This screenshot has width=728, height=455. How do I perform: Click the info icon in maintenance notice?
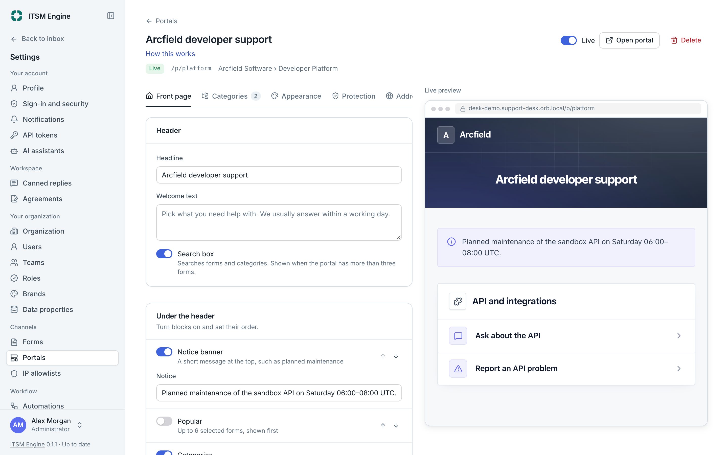pos(451,241)
